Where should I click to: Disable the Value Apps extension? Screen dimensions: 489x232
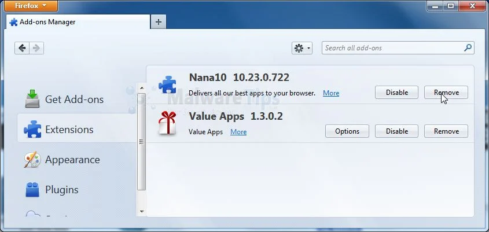(396, 131)
